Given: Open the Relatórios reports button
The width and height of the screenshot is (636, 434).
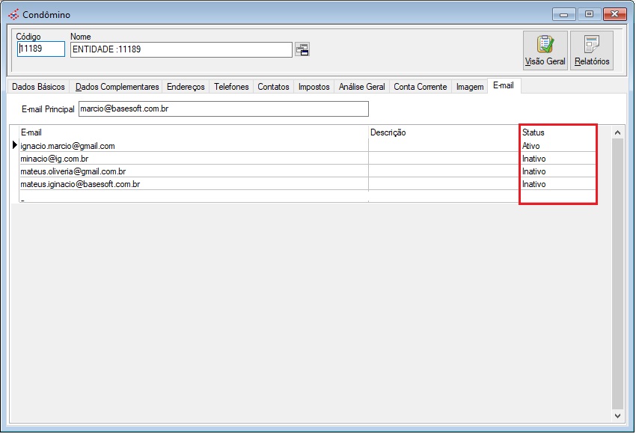Looking at the screenshot, I should tap(592, 50).
